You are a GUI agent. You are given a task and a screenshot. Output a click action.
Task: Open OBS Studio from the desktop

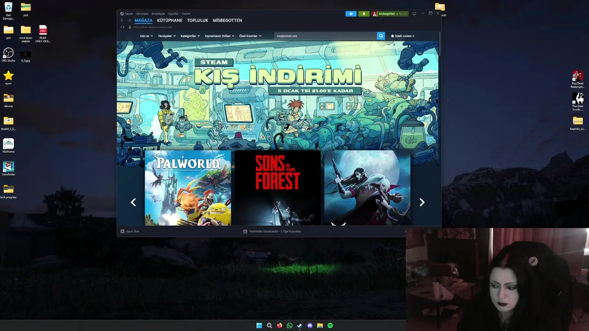(8, 55)
